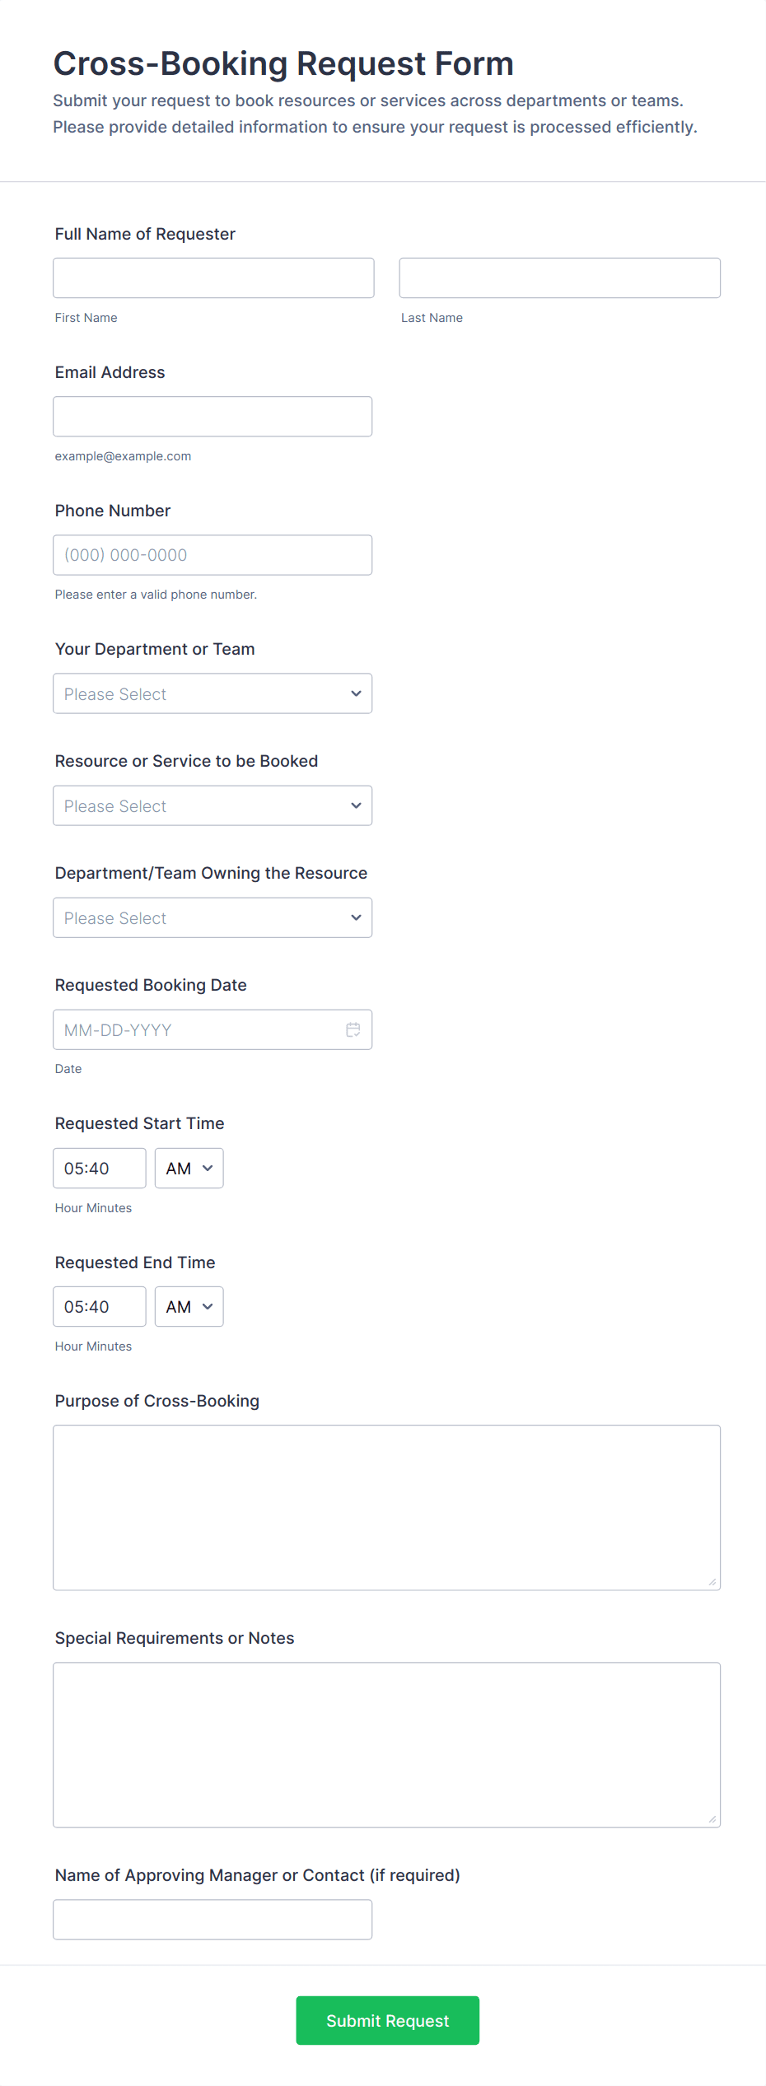Focus the Email Address field
The width and height of the screenshot is (766, 2086).
click(213, 416)
